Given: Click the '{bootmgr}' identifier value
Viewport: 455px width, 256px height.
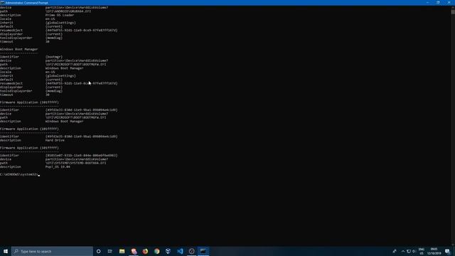Looking at the screenshot, I should pos(54,57).
